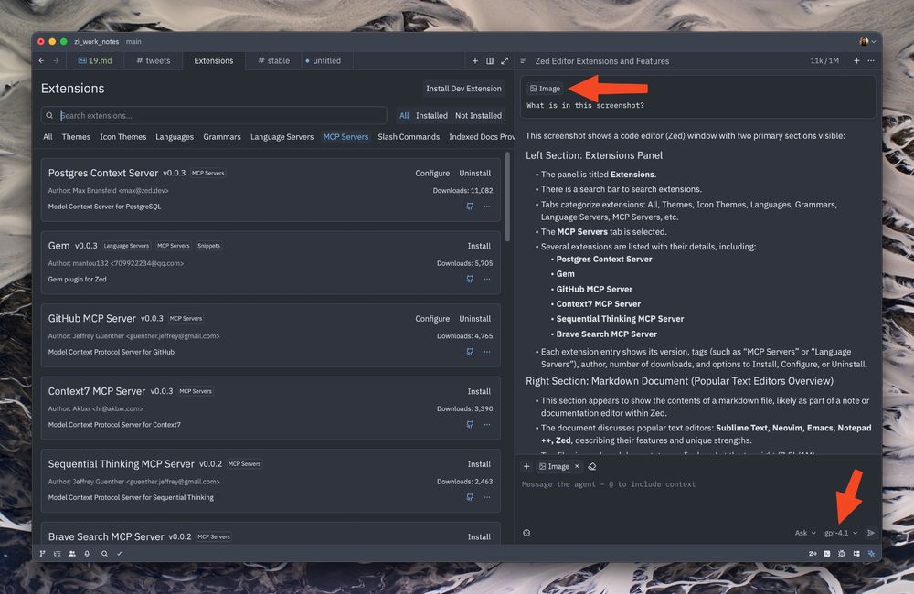Viewport: 914px width, 594px height.
Task: Open the Ask mode dropdown
Action: pos(805,533)
